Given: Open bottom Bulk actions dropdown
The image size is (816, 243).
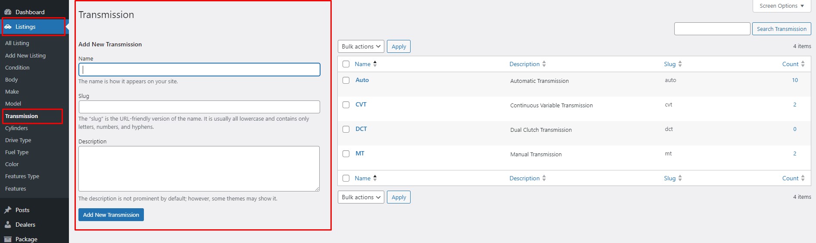Looking at the screenshot, I should click(361, 197).
